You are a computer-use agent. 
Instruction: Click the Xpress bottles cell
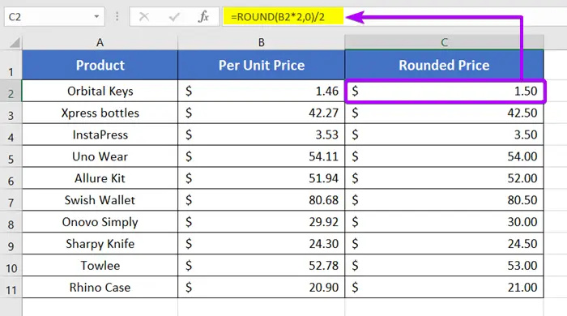click(100, 113)
